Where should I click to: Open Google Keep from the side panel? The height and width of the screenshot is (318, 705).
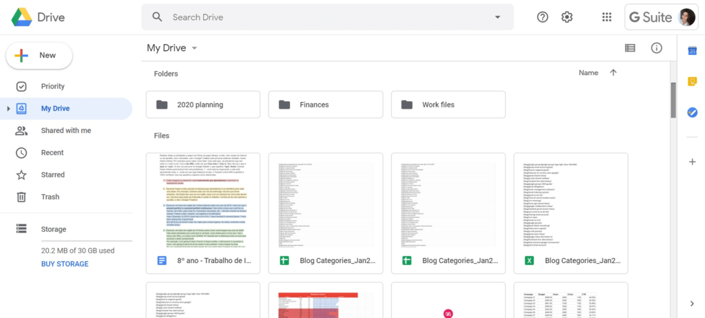tap(692, 82)
